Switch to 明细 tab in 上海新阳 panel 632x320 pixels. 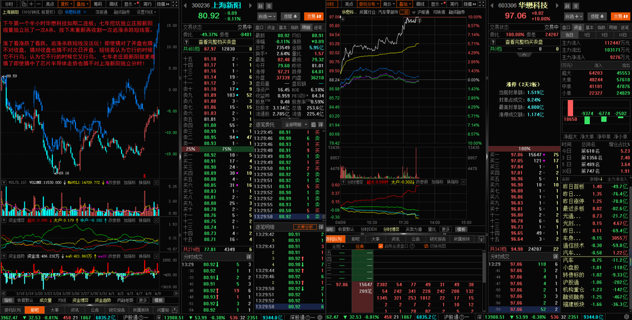(x=306, y=28)
